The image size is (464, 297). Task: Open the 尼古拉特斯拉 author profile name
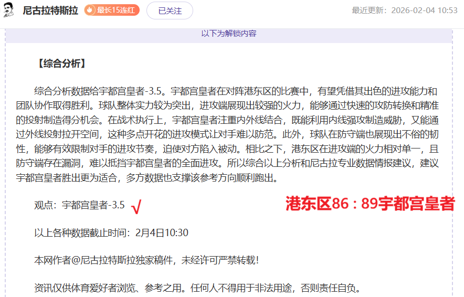click(x=50, y=10)
